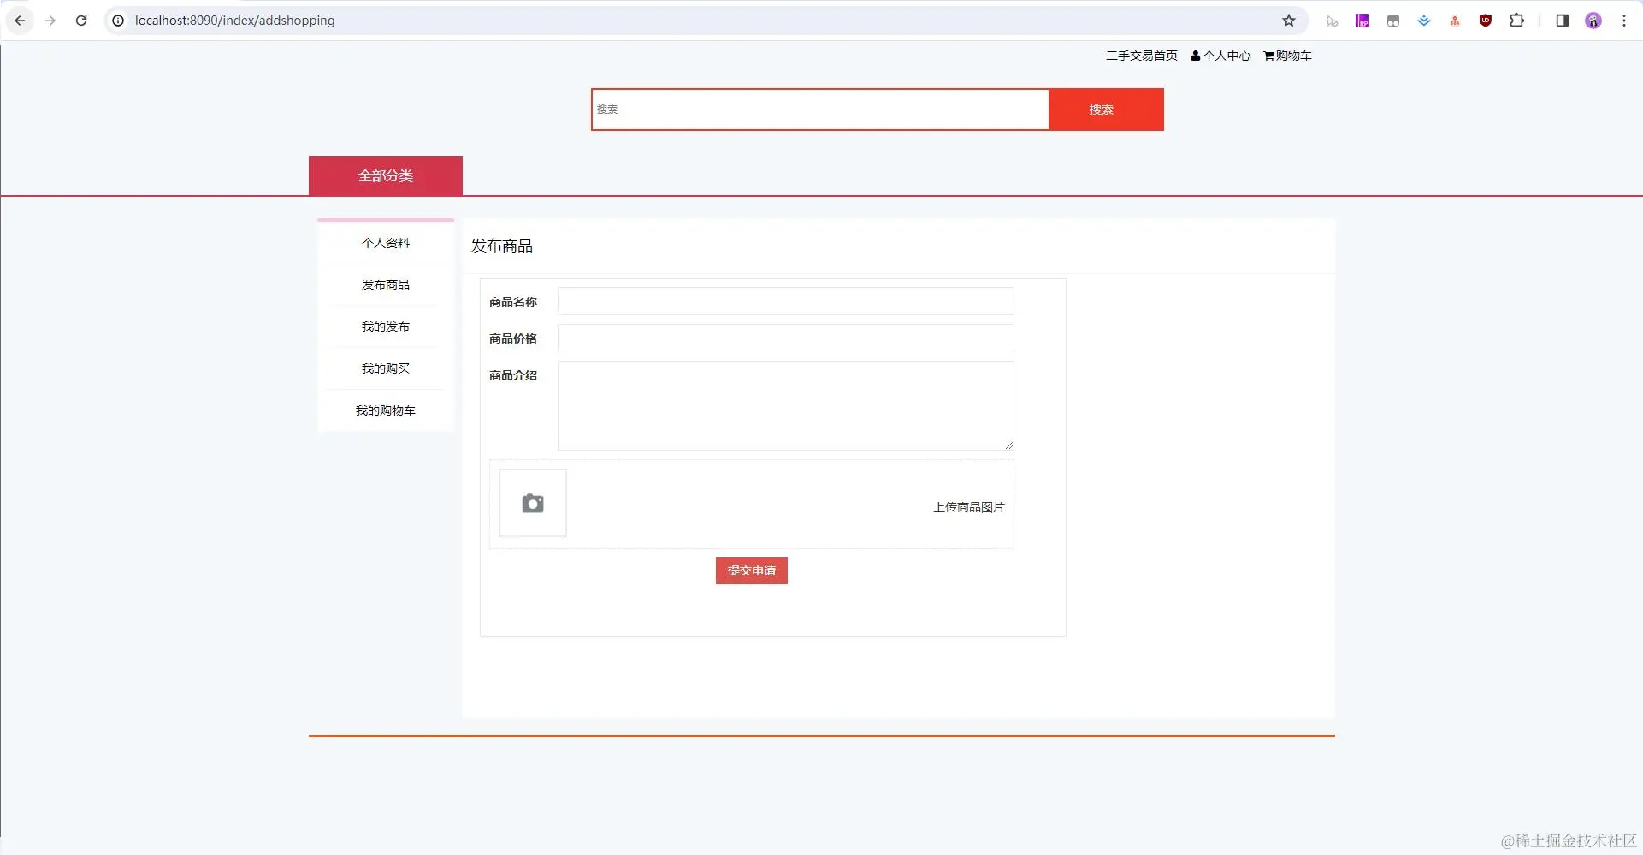Viewport: 1643px width, 855px height.
Task: Click the gray box extension icon
Action: 1393,21
